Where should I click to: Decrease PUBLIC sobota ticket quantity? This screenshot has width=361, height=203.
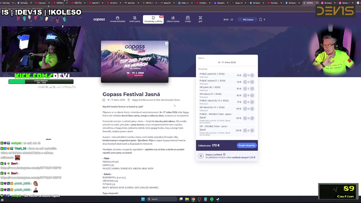tap(245, 82)
